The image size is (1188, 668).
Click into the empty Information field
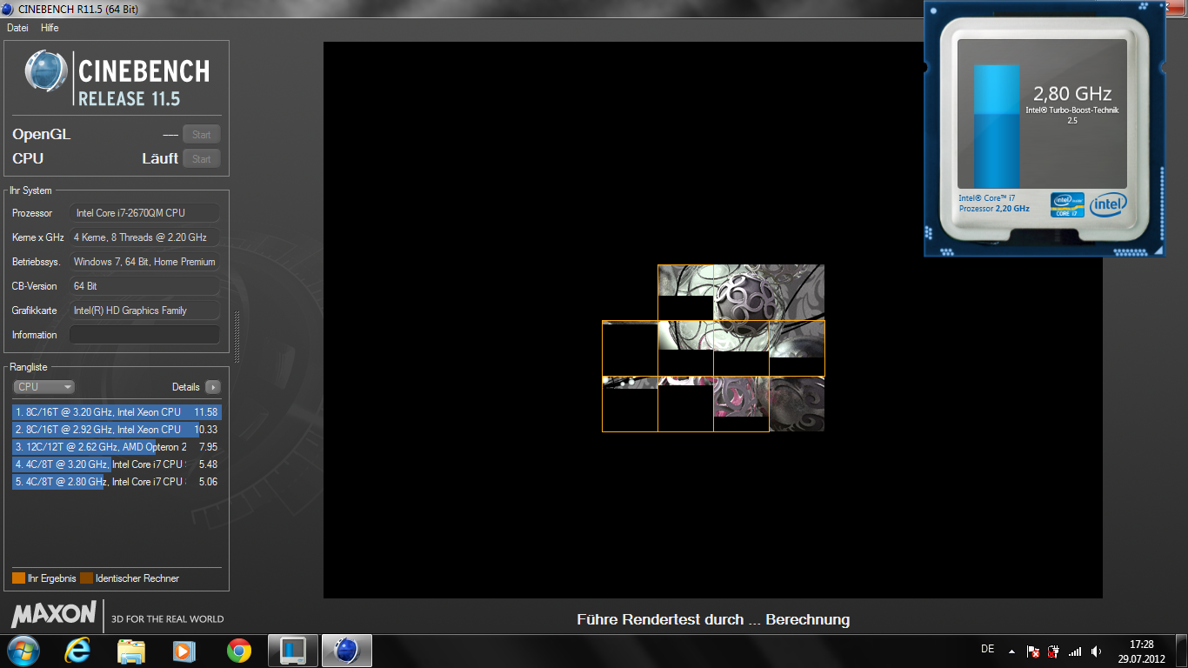144,335
